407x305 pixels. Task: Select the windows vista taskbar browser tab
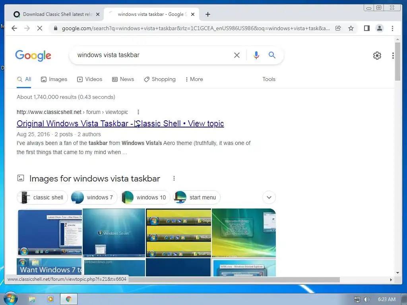(x=151, y=14)
